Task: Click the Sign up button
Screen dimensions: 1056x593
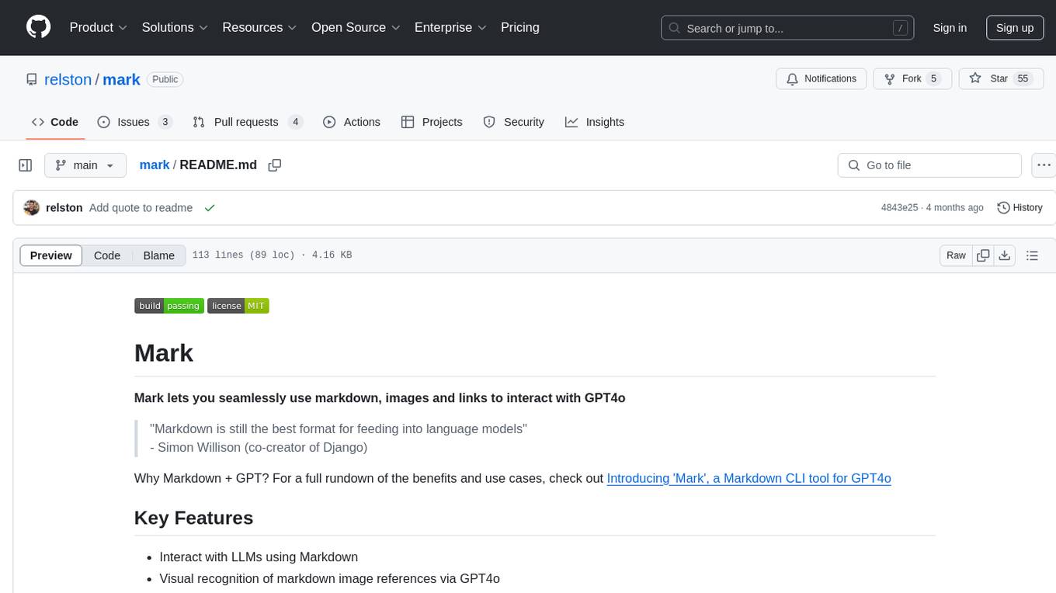Action: tap(1015, 28)
